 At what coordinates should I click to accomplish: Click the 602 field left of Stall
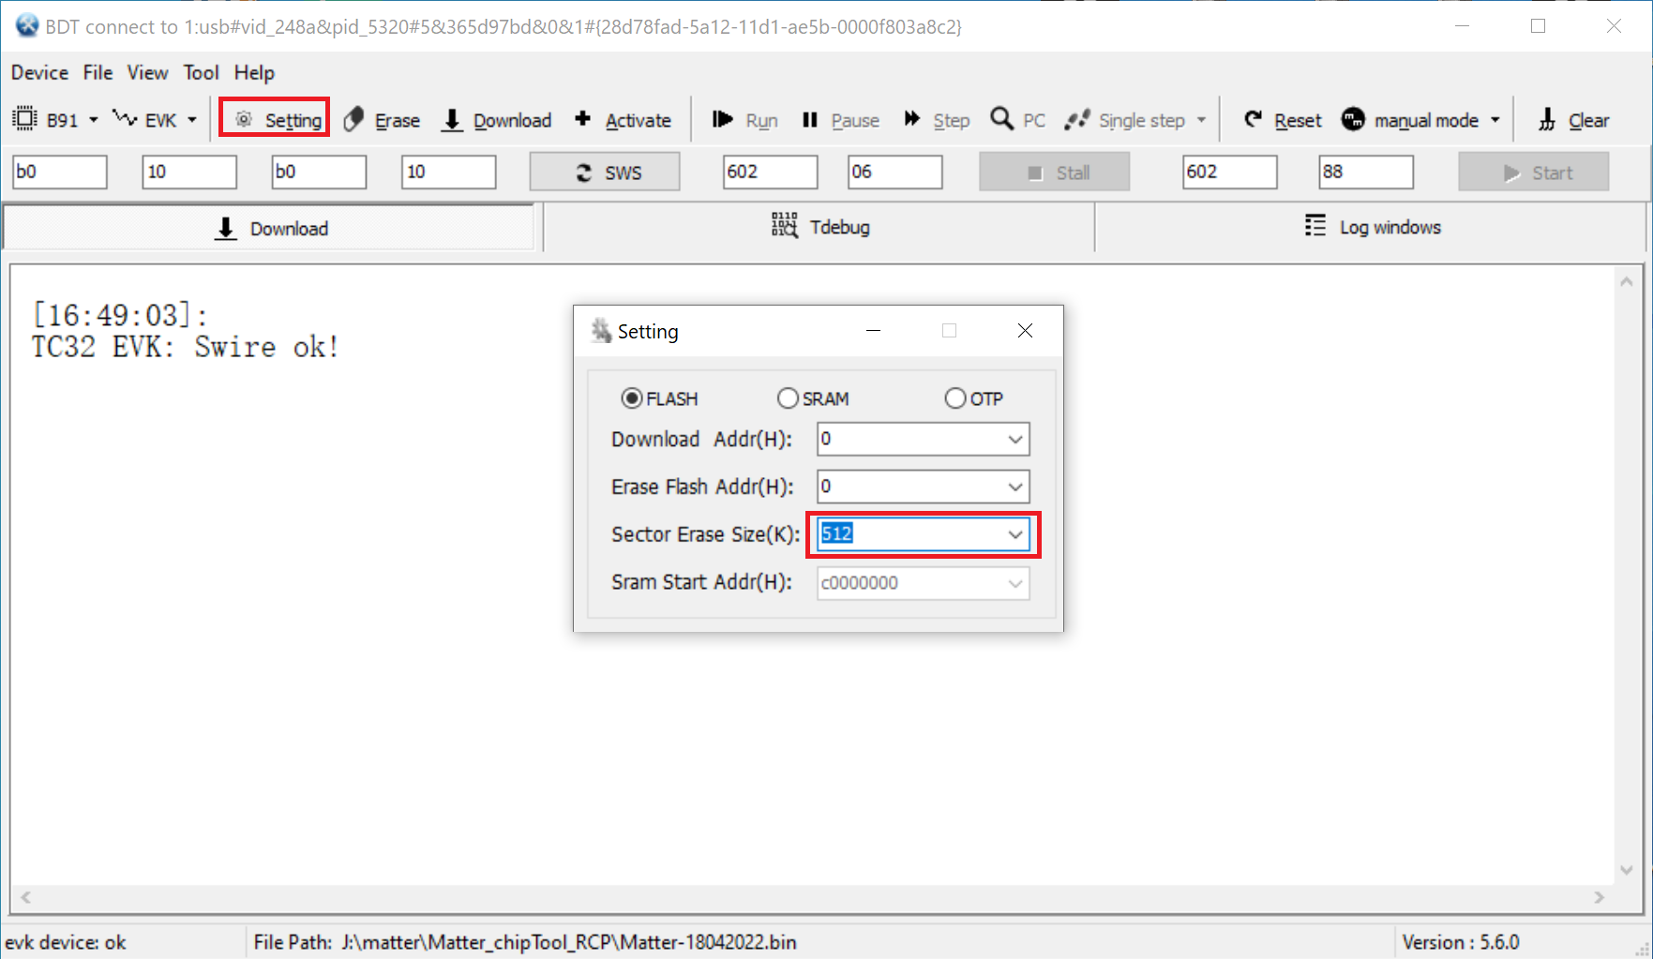click(x=770, y=172)
